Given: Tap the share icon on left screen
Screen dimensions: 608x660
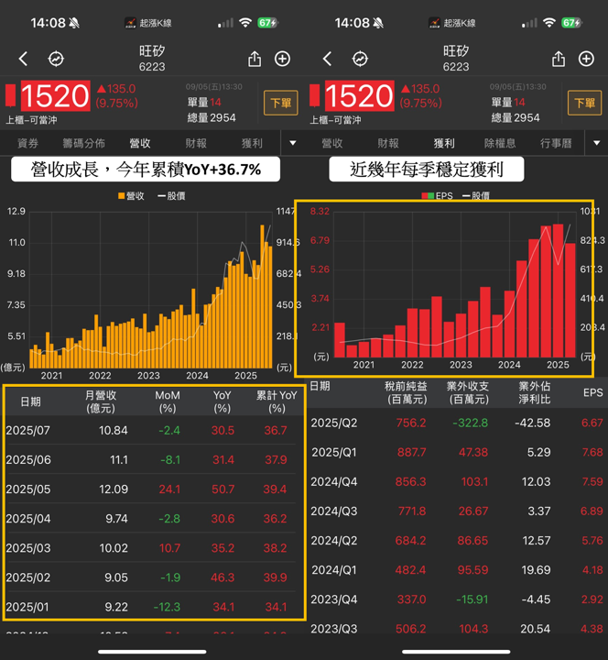Looking at the screenshot, I should coord(255,59).
